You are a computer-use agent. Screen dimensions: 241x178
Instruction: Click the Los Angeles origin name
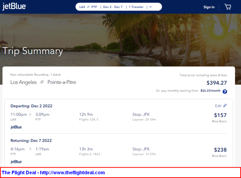tap(23, 82)
